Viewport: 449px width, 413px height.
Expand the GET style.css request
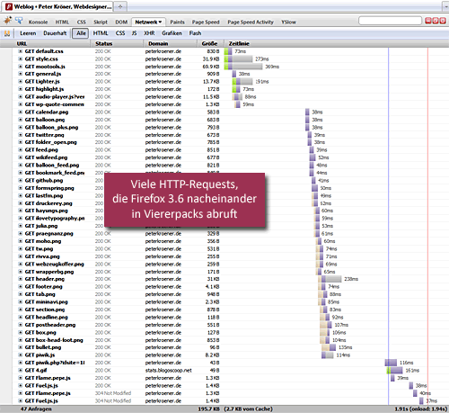pyautogui.click(x=21, y=58)
